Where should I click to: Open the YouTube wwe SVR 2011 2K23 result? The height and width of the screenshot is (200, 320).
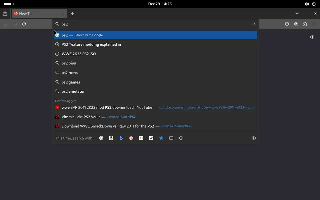pyautogui.click(x=155, y=107)
